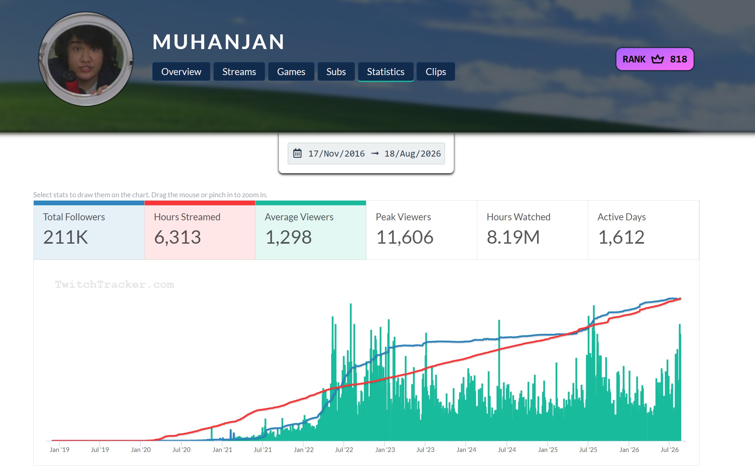Toggle Hours Streamed stat on chart
Viewport: 755px width, 476px height.
pos(200,230)
